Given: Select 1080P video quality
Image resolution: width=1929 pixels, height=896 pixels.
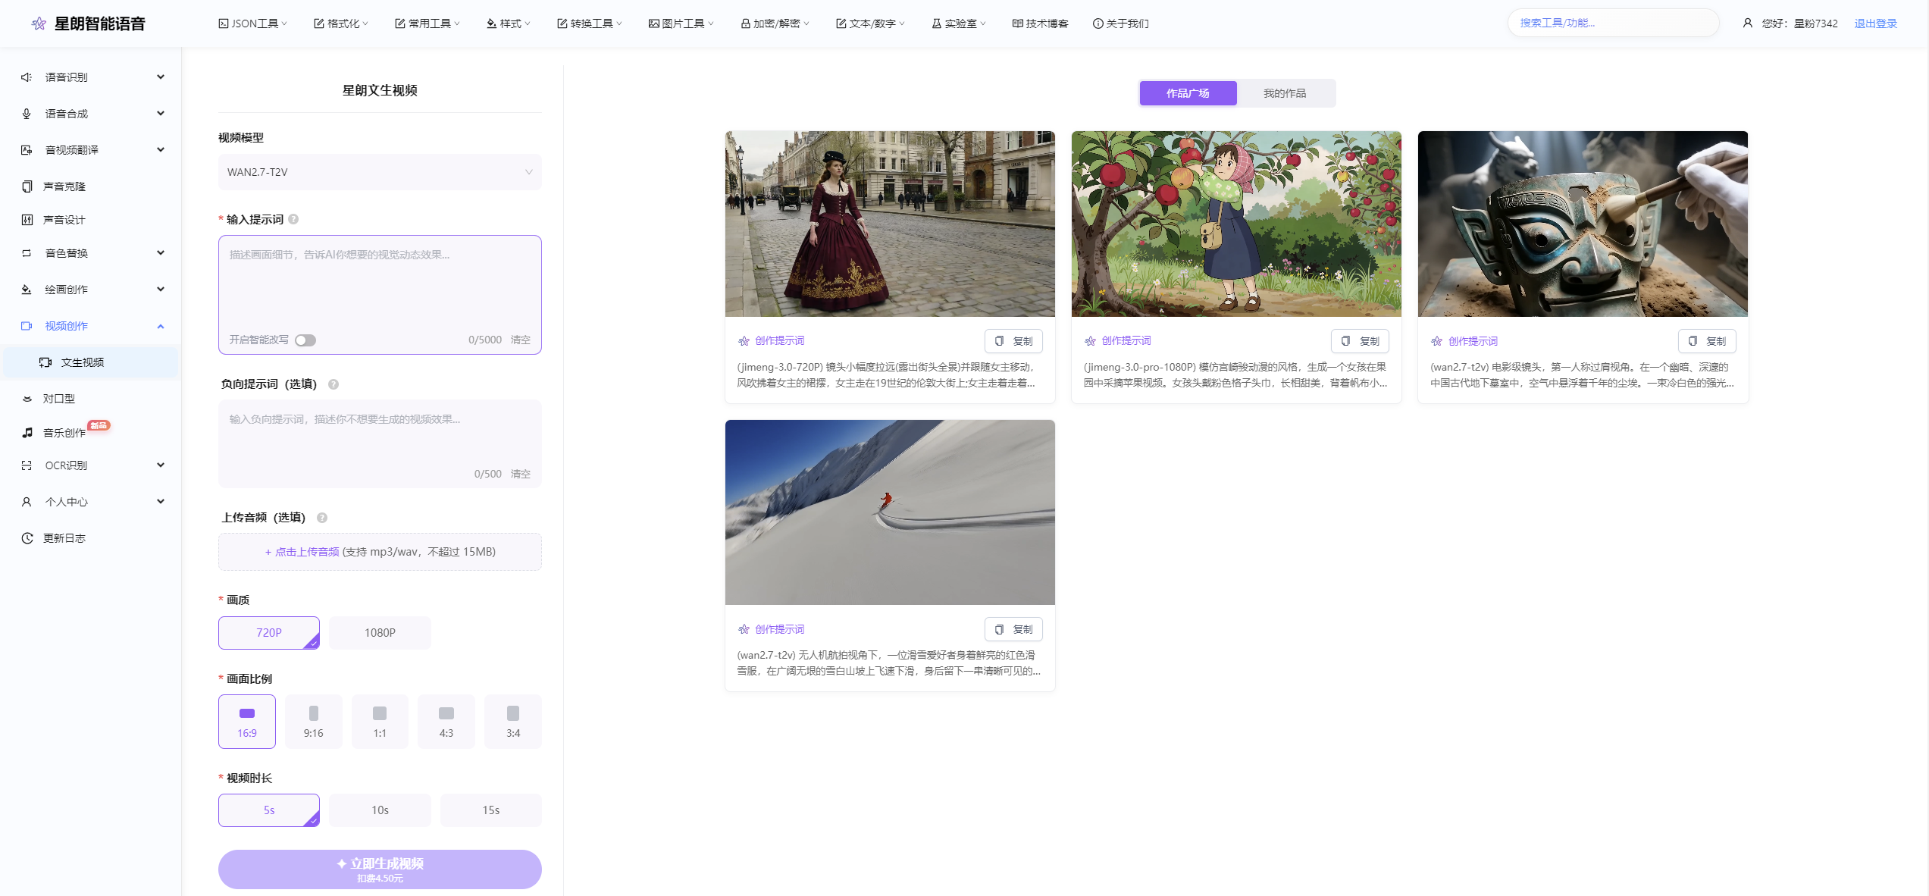Looking at the screenshot, I should 380,632.
